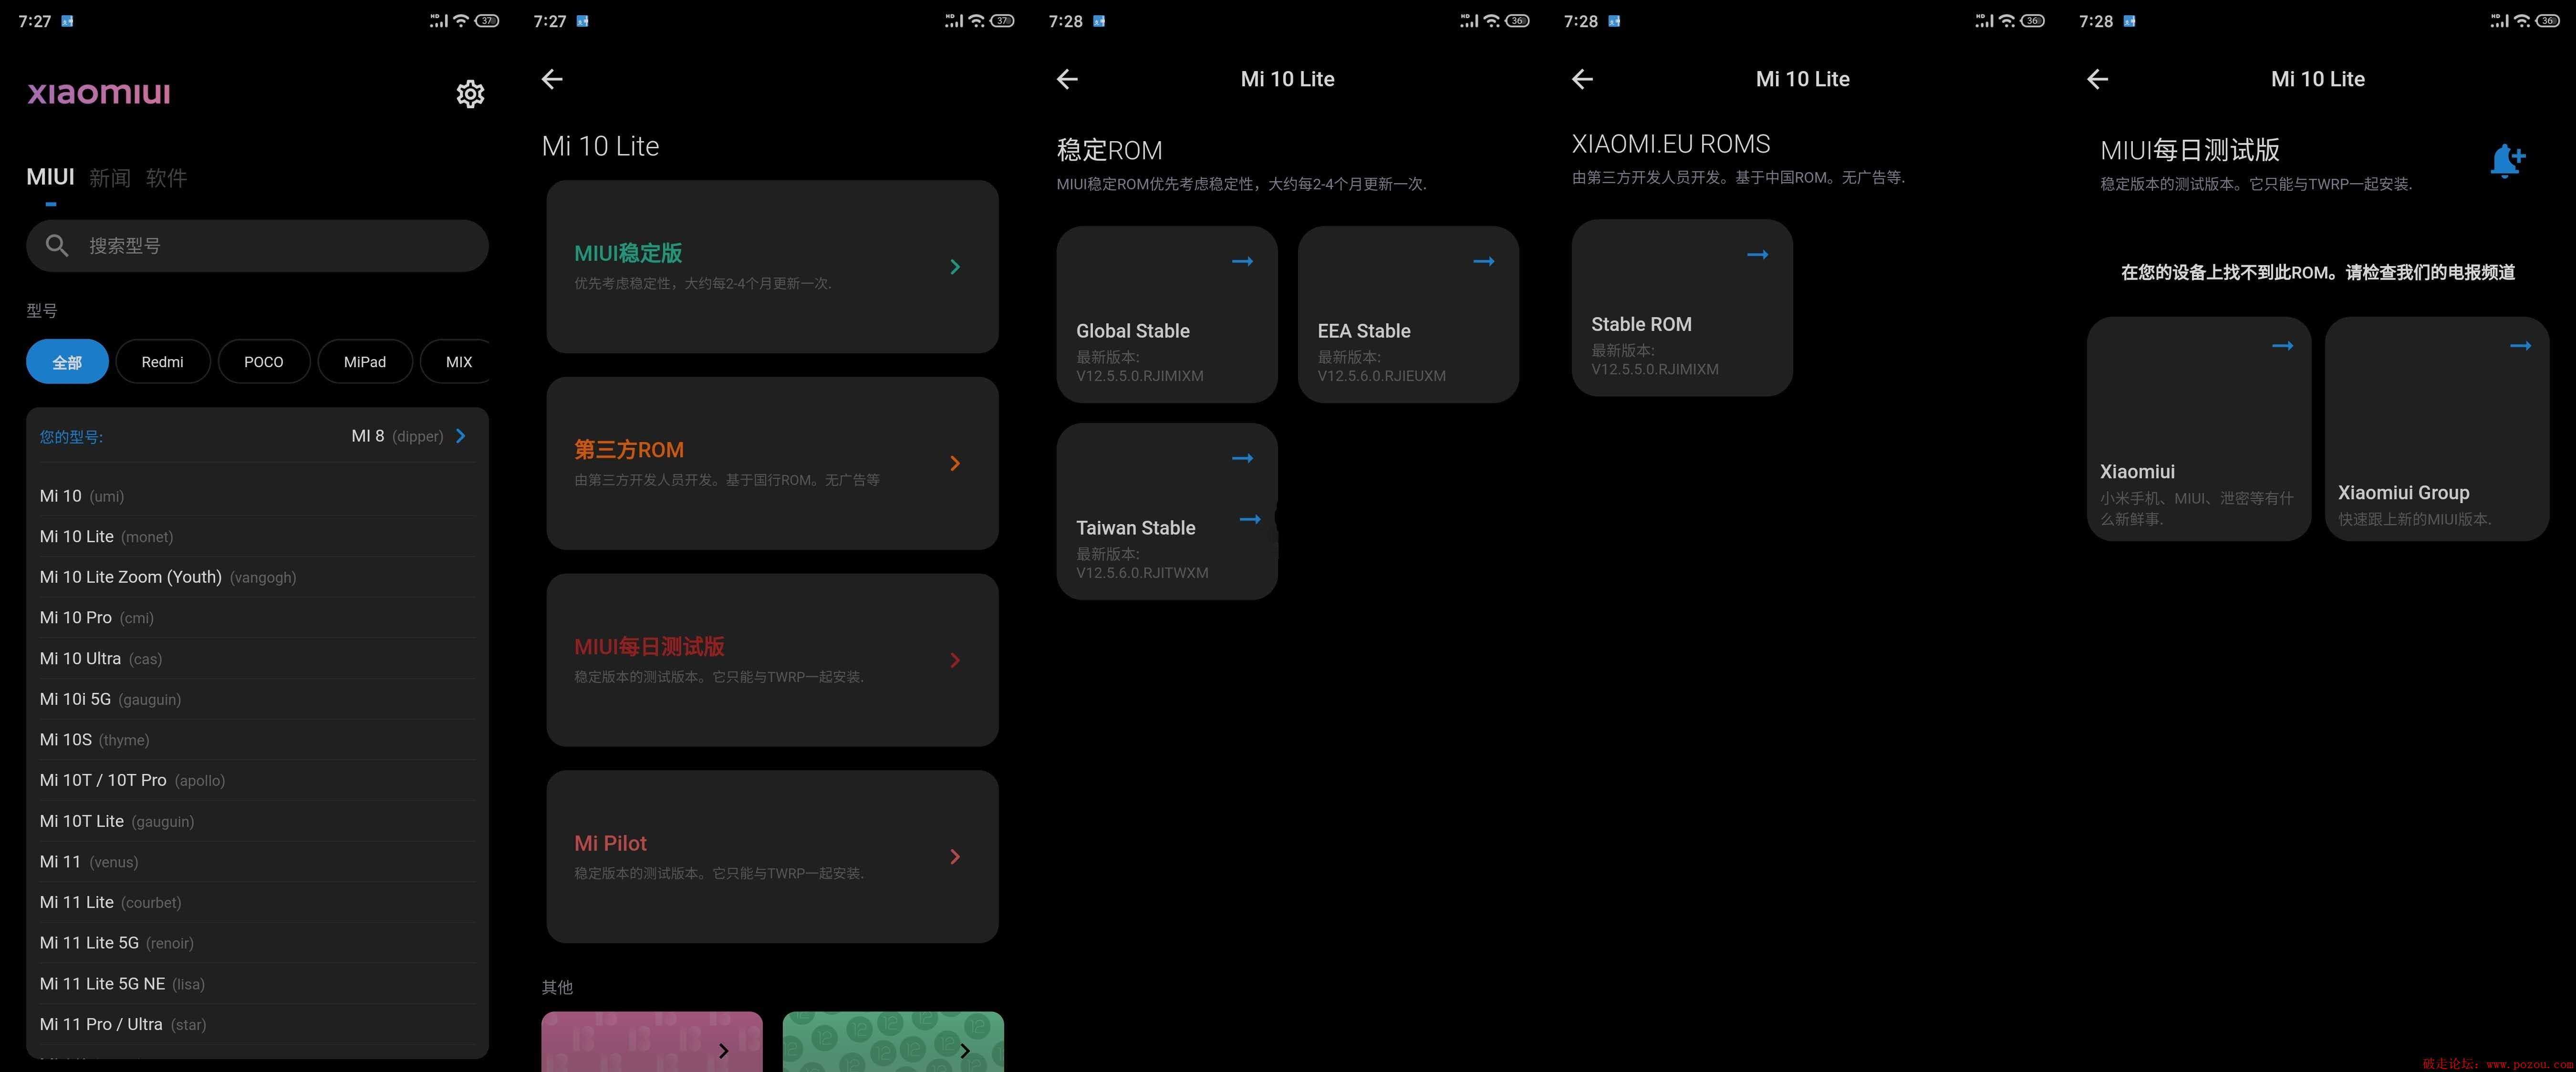Click the search magnifier icon
2576x1072 pixels.
click(x=57, y=245)
